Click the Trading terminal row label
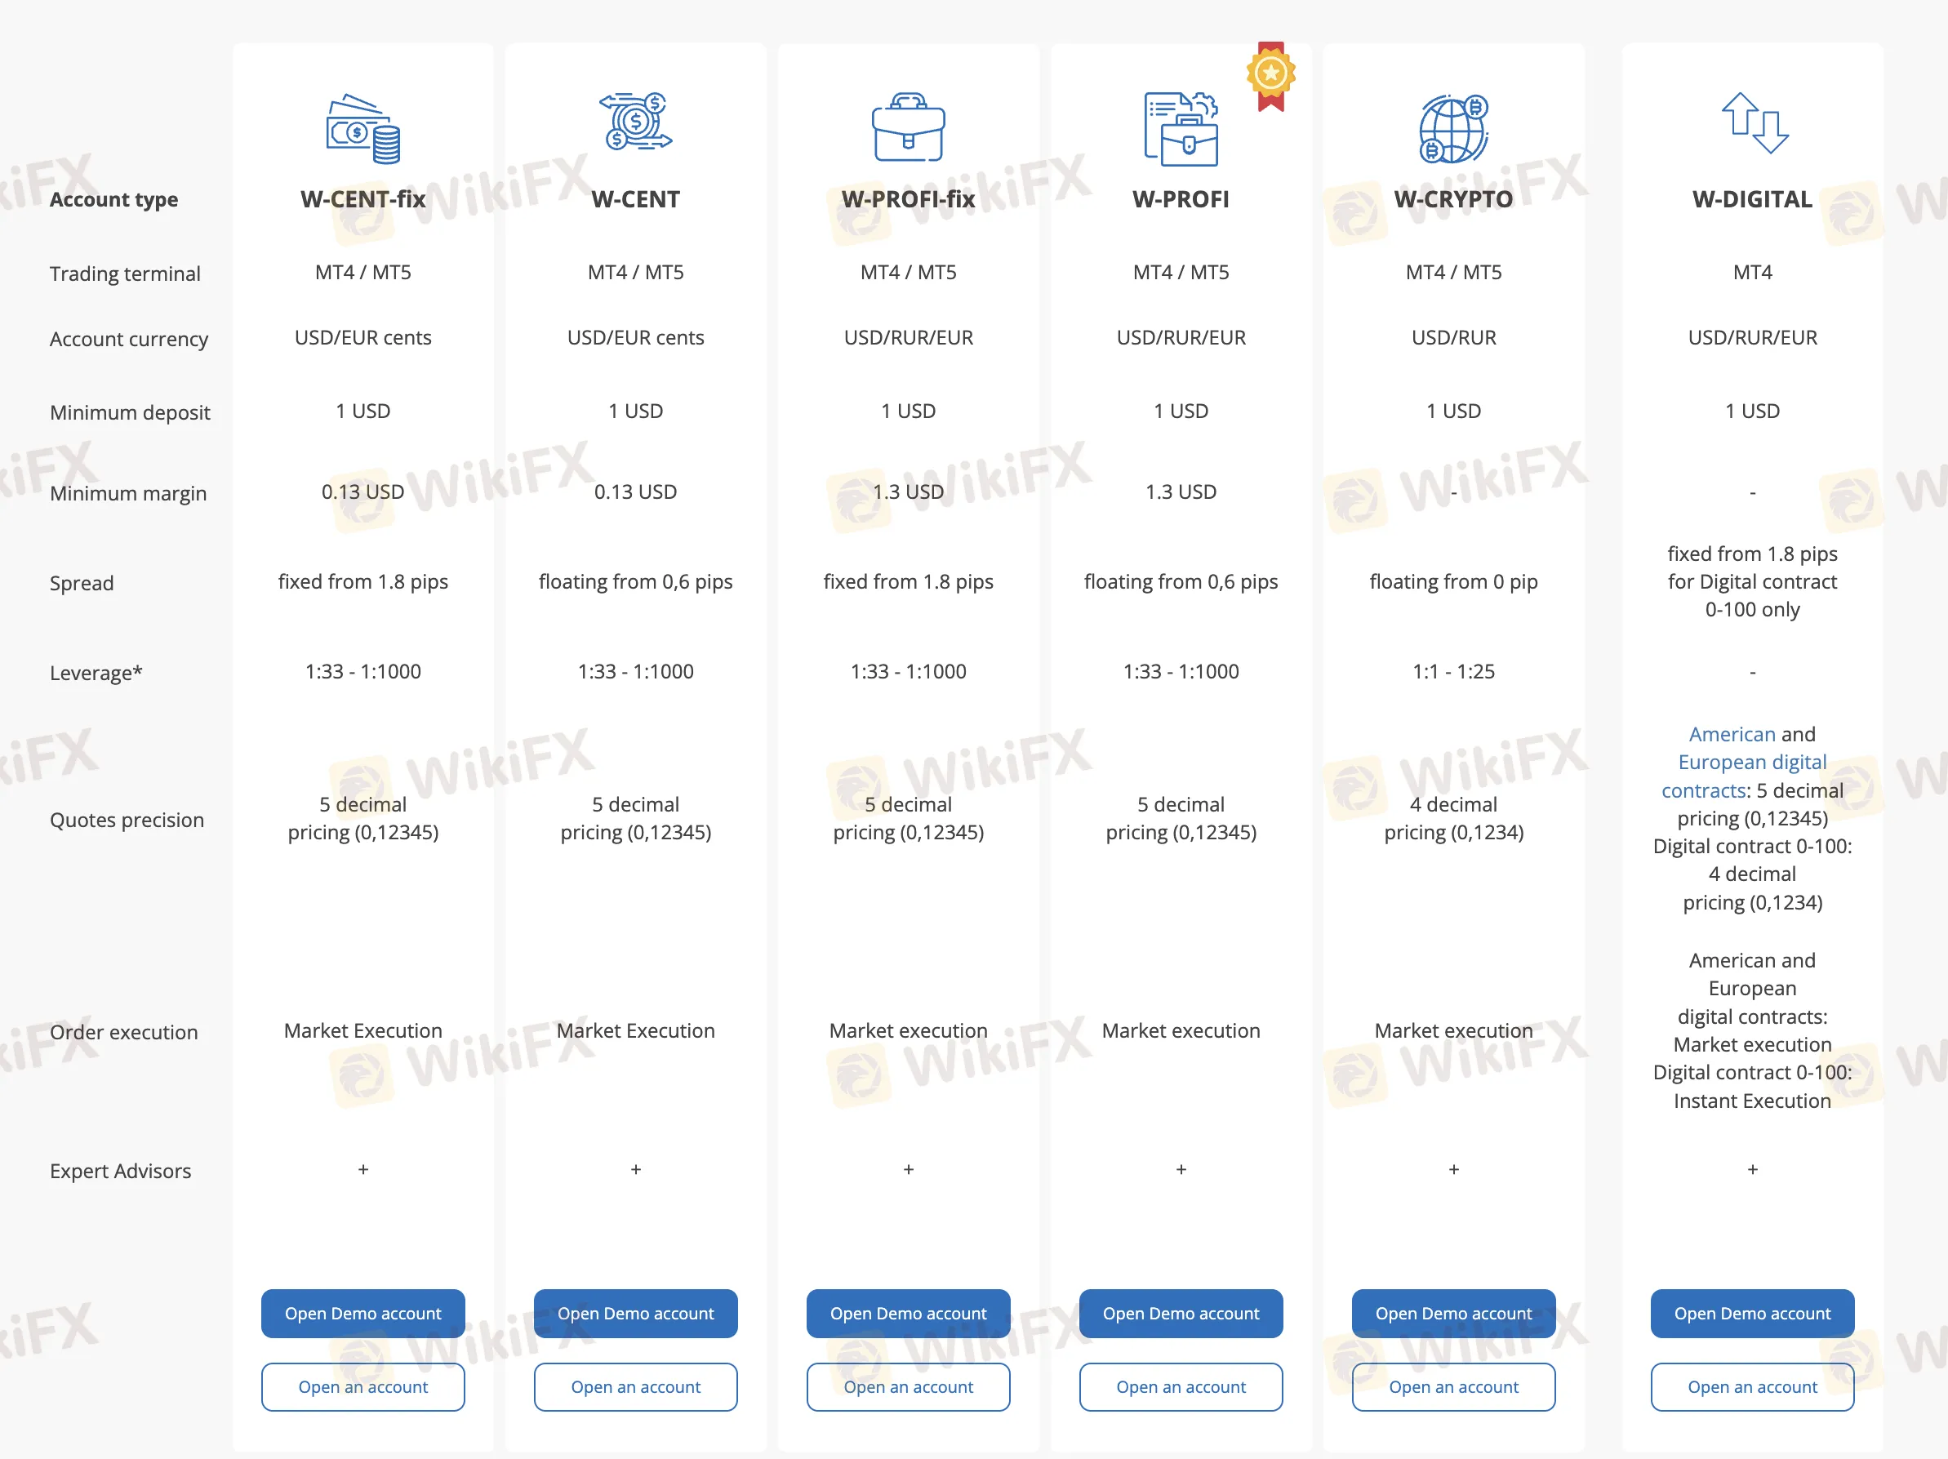 (125, 274)
